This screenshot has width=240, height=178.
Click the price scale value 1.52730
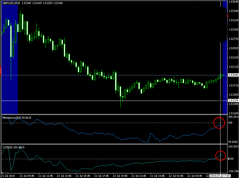(x=234, y=39)
